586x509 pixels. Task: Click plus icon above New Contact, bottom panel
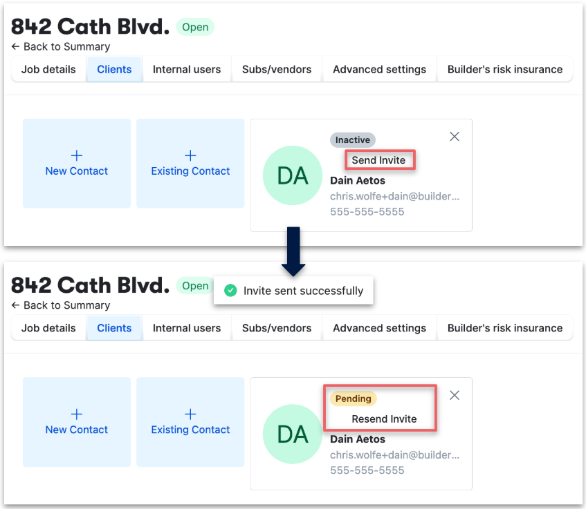point(77,414)
